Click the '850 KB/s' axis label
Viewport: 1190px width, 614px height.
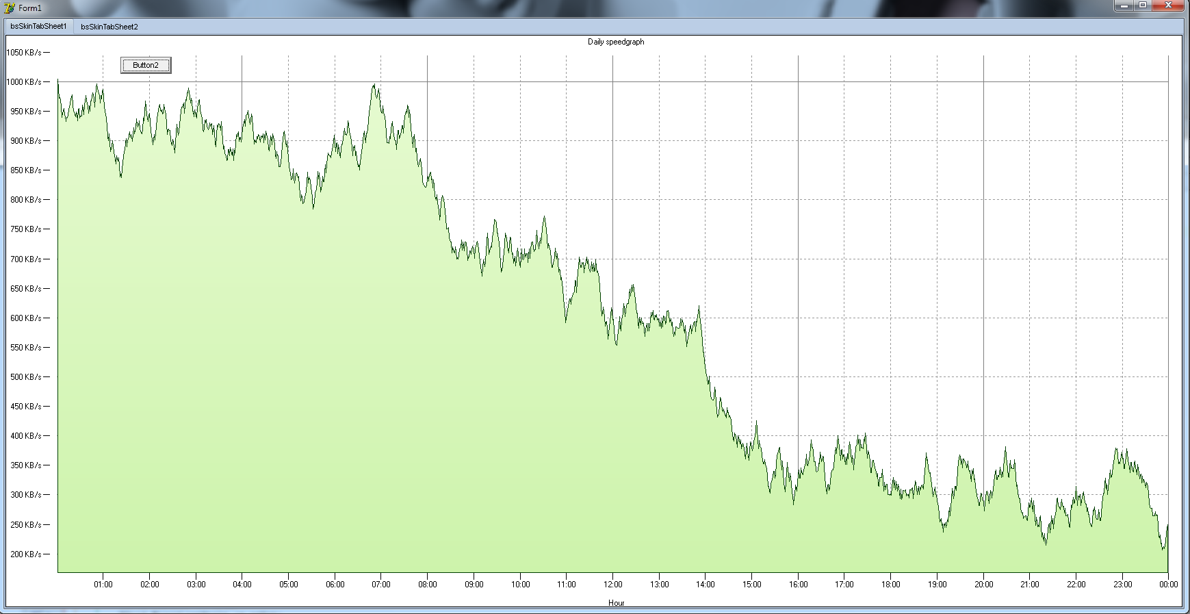tap(26, 170)
